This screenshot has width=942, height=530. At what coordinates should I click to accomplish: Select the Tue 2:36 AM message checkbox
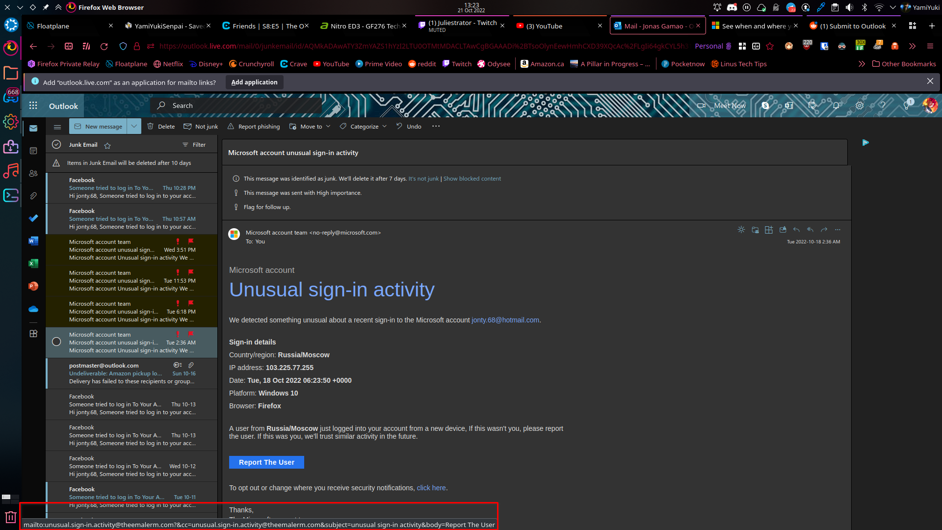coord(56,342)
